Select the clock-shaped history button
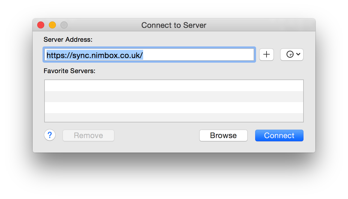This screenshot has width=348, height=199. click(x=289, y=55)
